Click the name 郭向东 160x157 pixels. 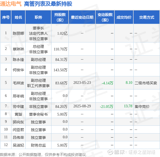(18, 122)
